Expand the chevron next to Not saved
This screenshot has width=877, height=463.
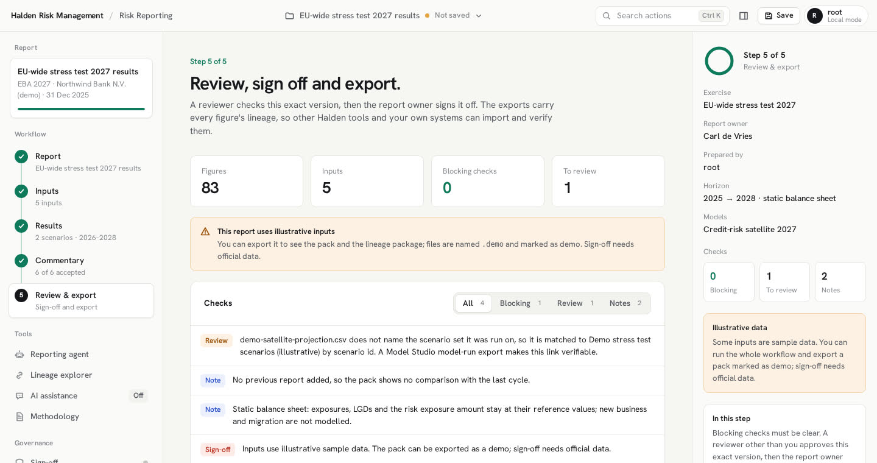pos(479,16)
